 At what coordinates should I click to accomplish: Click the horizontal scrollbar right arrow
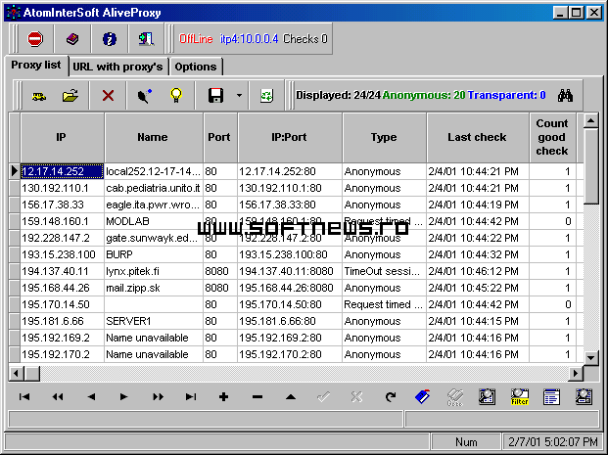[577, 373]
